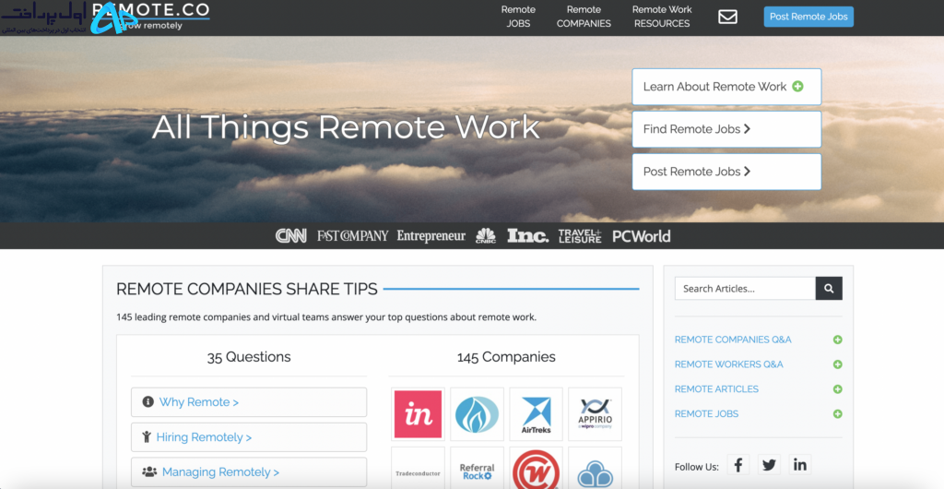Open Remote Companies nav menu
Viewport: 944px width, 489px height.
584,17
